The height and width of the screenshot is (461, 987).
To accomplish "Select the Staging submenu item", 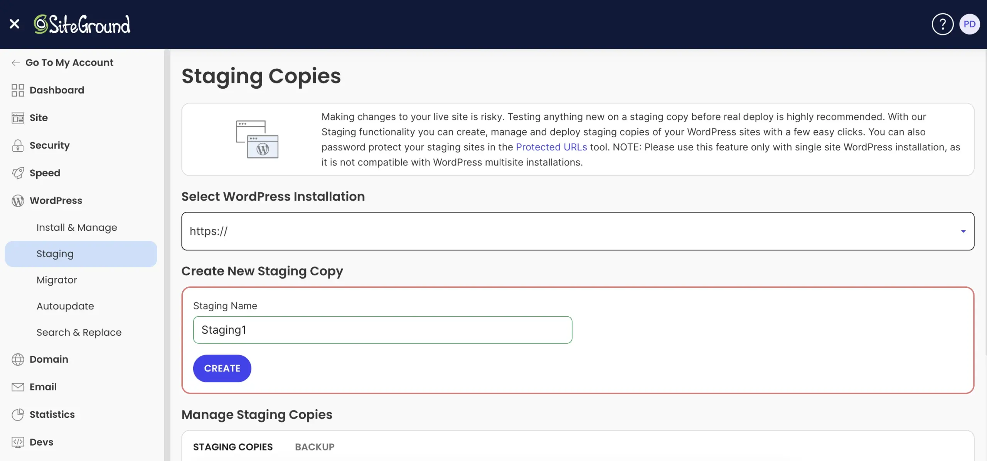I will pyautogui.click(x=81, y=254).
